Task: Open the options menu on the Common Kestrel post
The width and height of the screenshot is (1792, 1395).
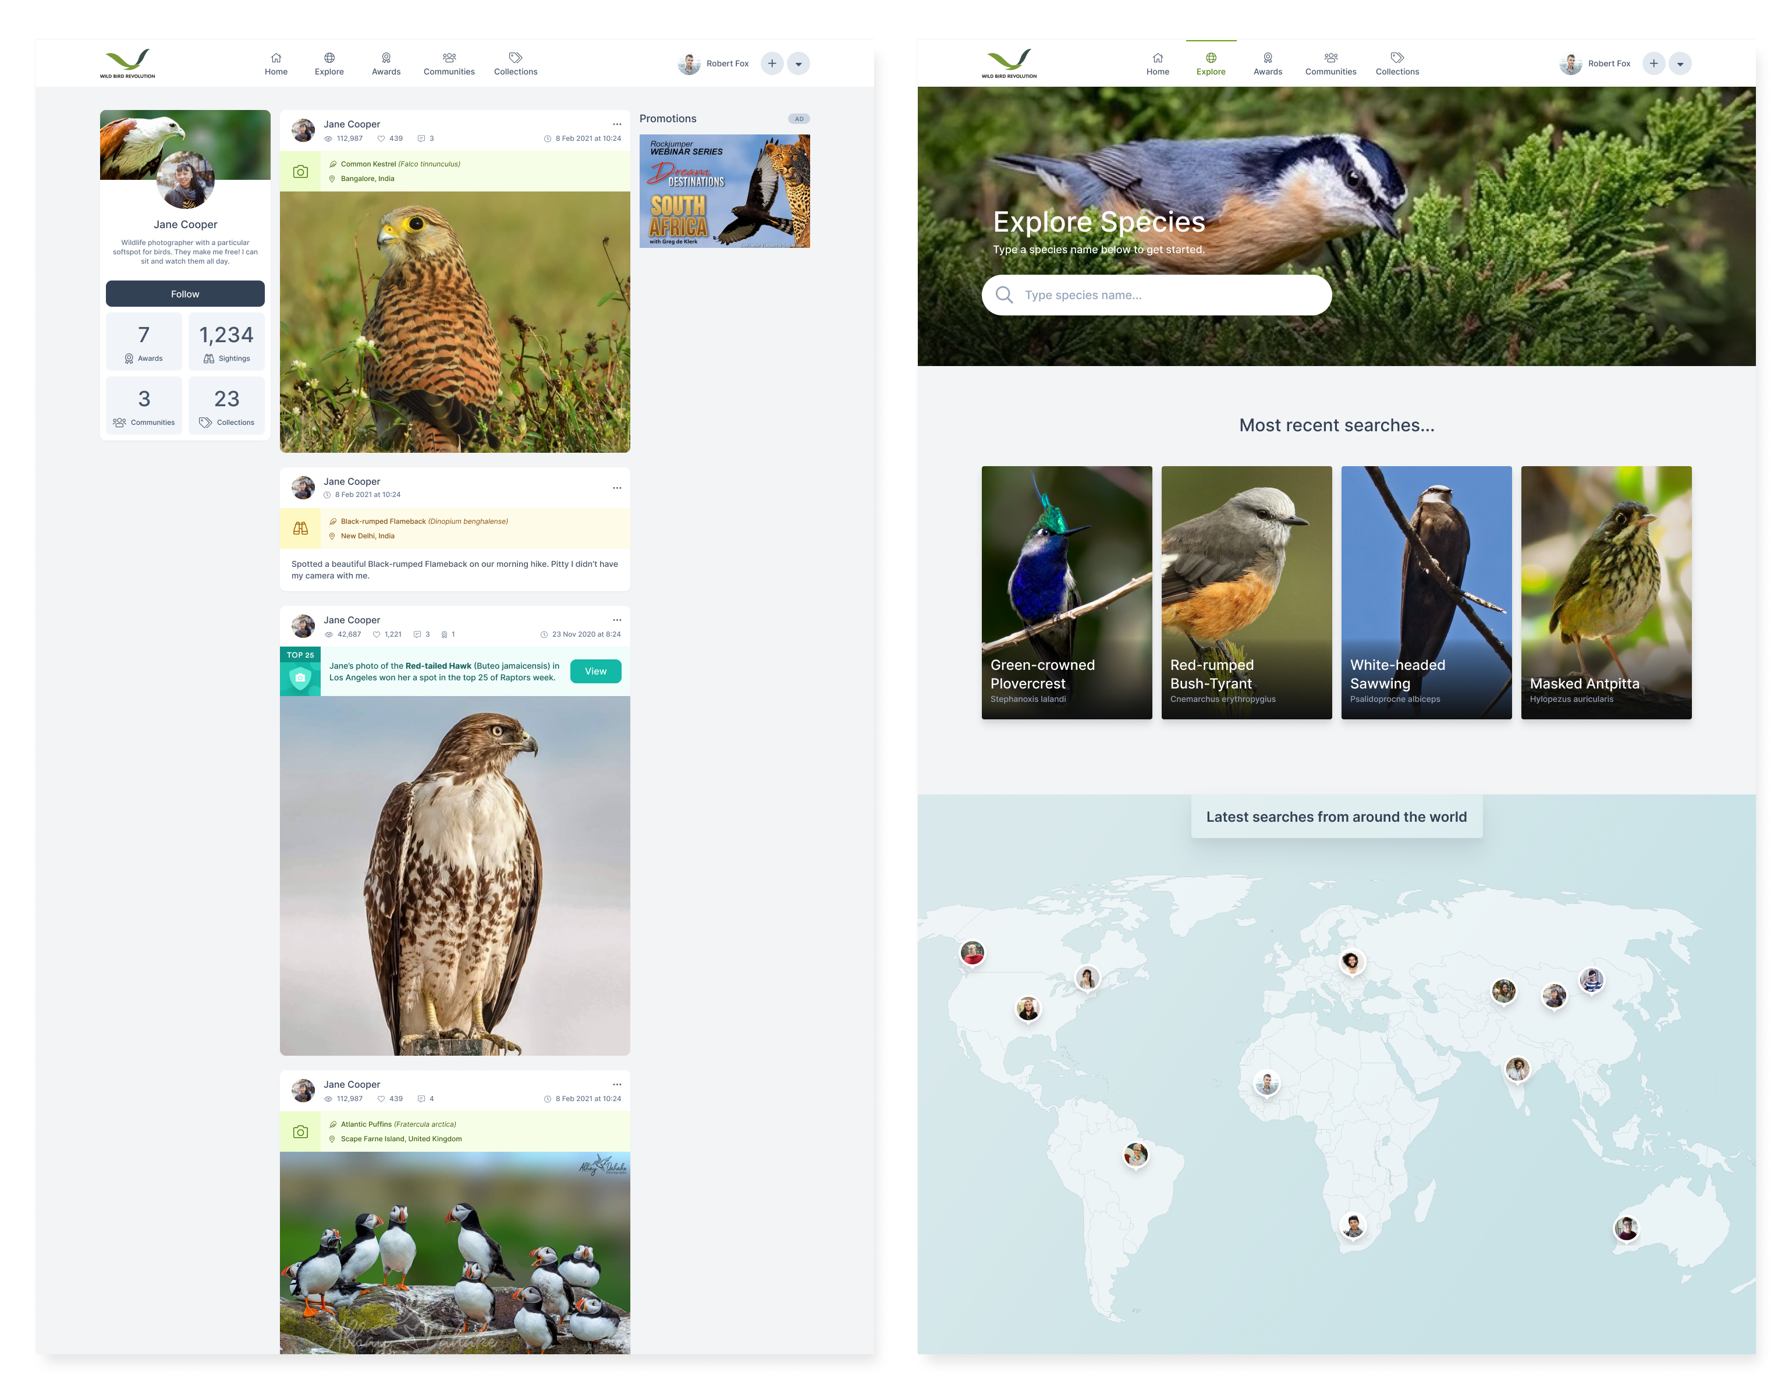Action: pos(617,124)
